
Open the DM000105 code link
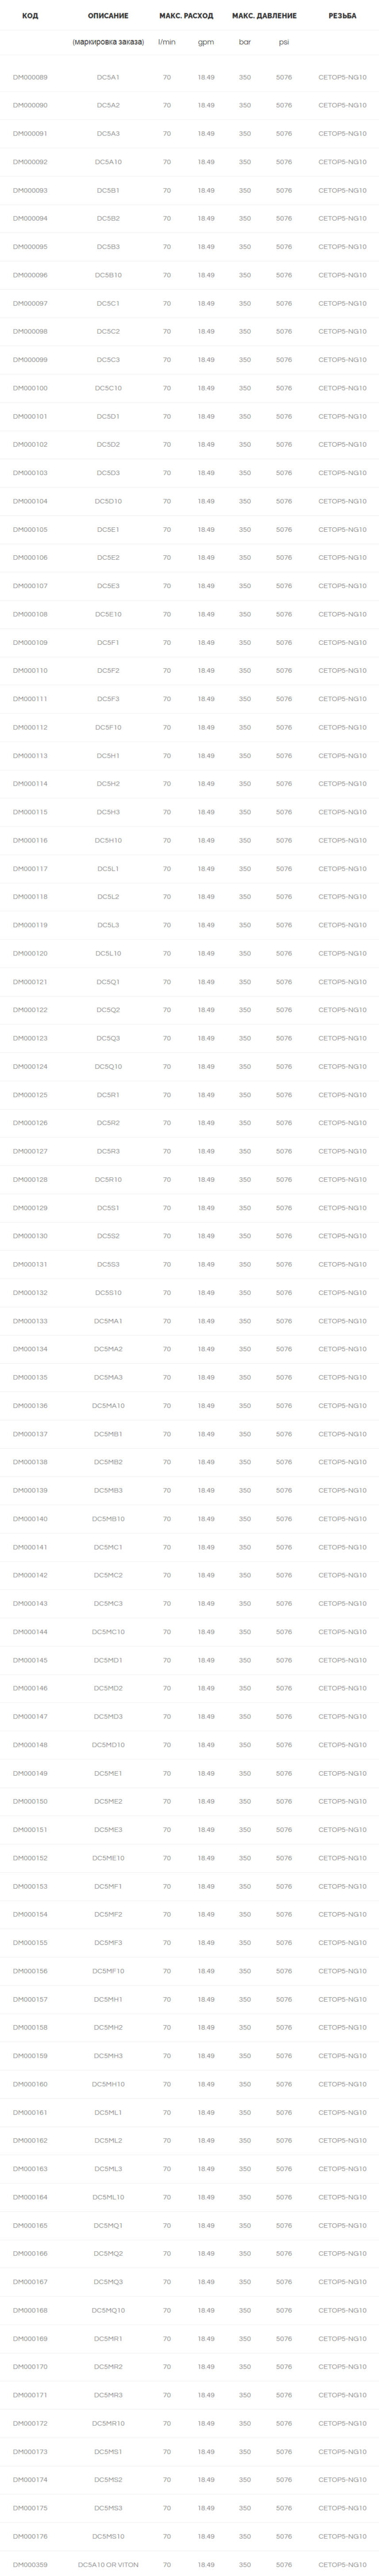(30, 529)
